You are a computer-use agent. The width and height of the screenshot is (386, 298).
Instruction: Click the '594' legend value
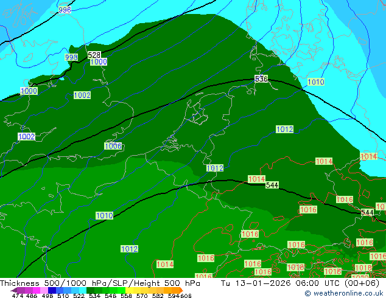click(174, 296)
